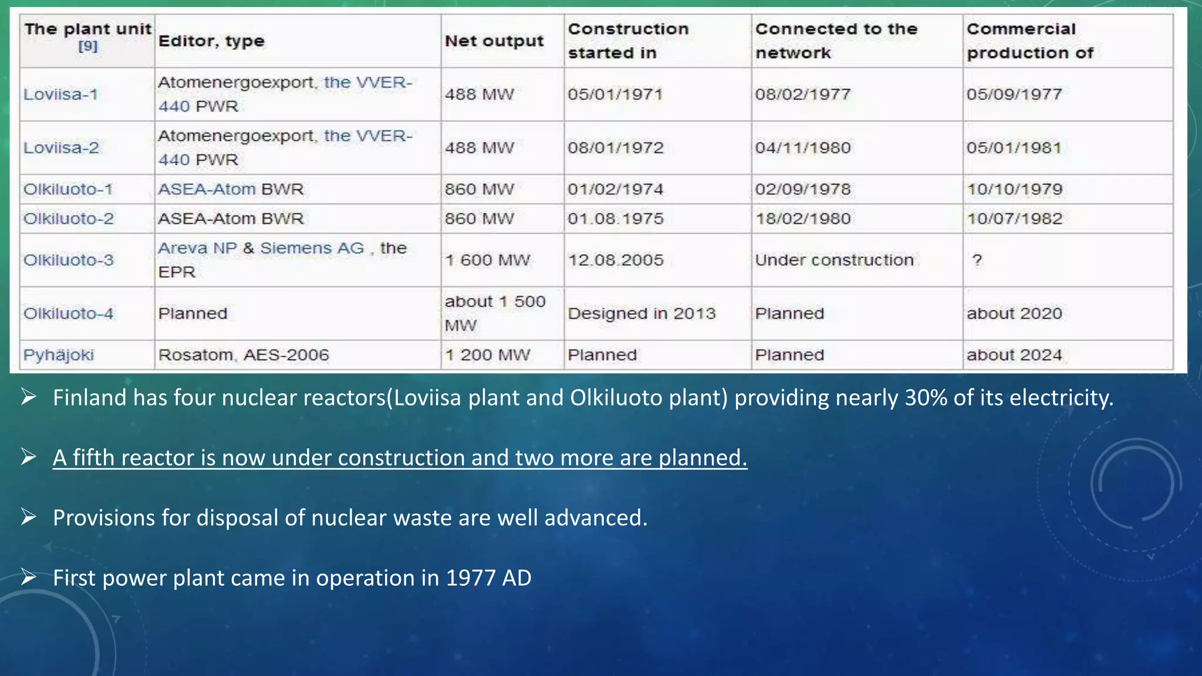Screen dimensions: 1202x676
Task: Click 'ASEA-Atom BWR' in Olkiluoto-2 row
Action: [x=231, y=219]
